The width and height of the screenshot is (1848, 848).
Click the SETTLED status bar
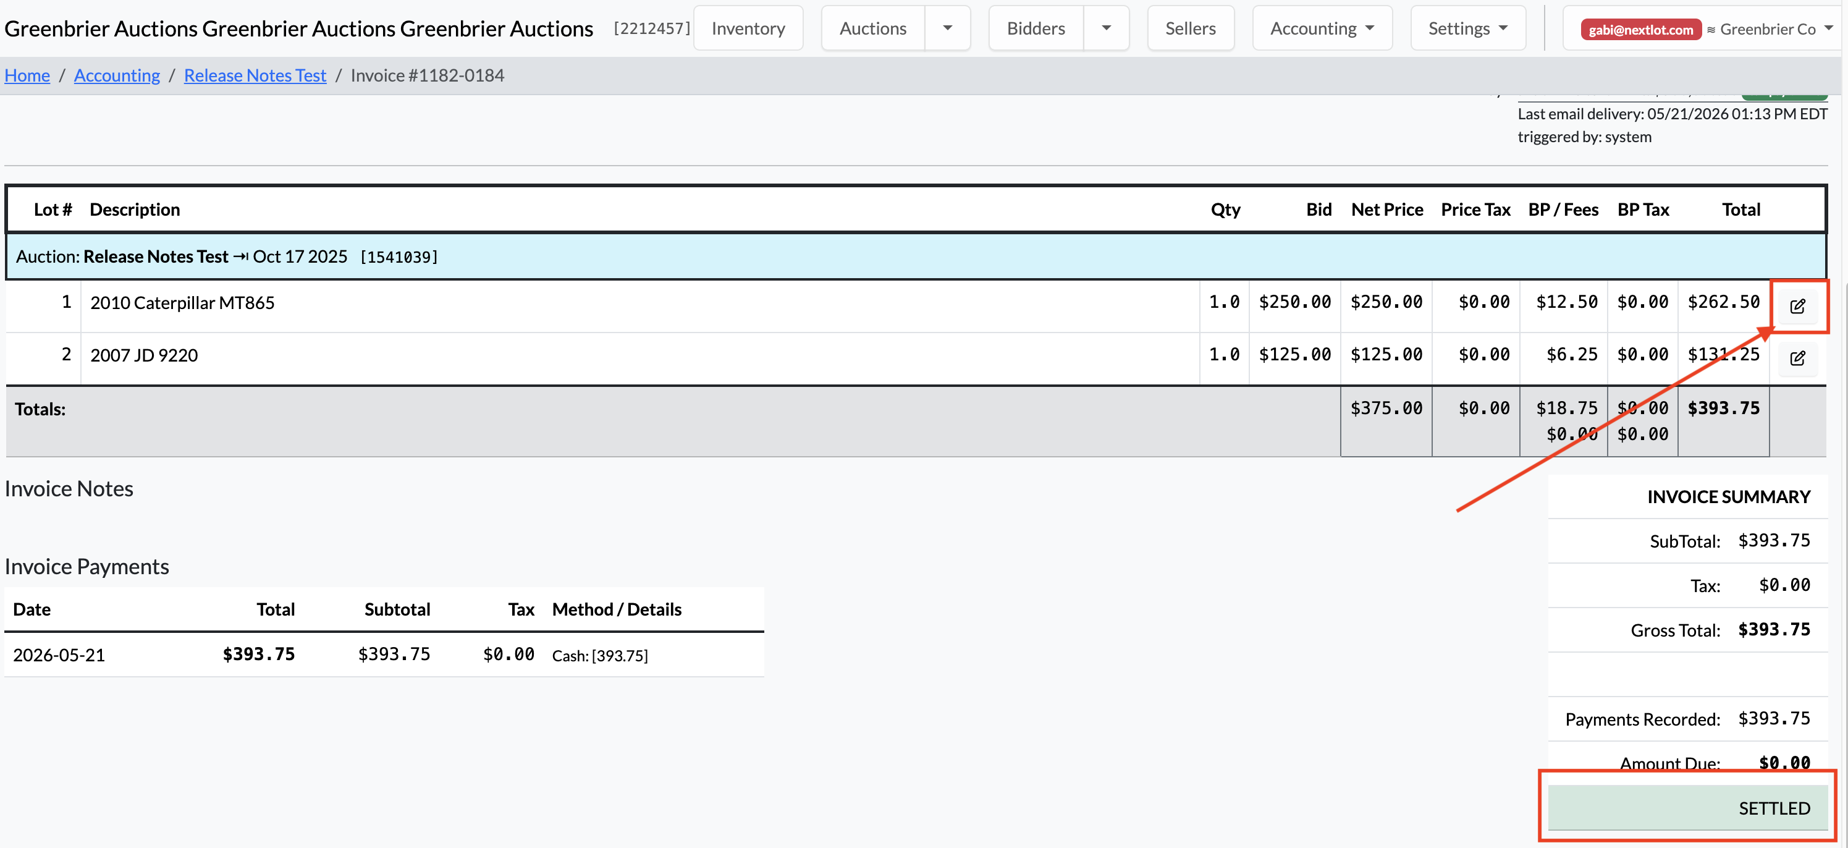(x=1687, y=807)
